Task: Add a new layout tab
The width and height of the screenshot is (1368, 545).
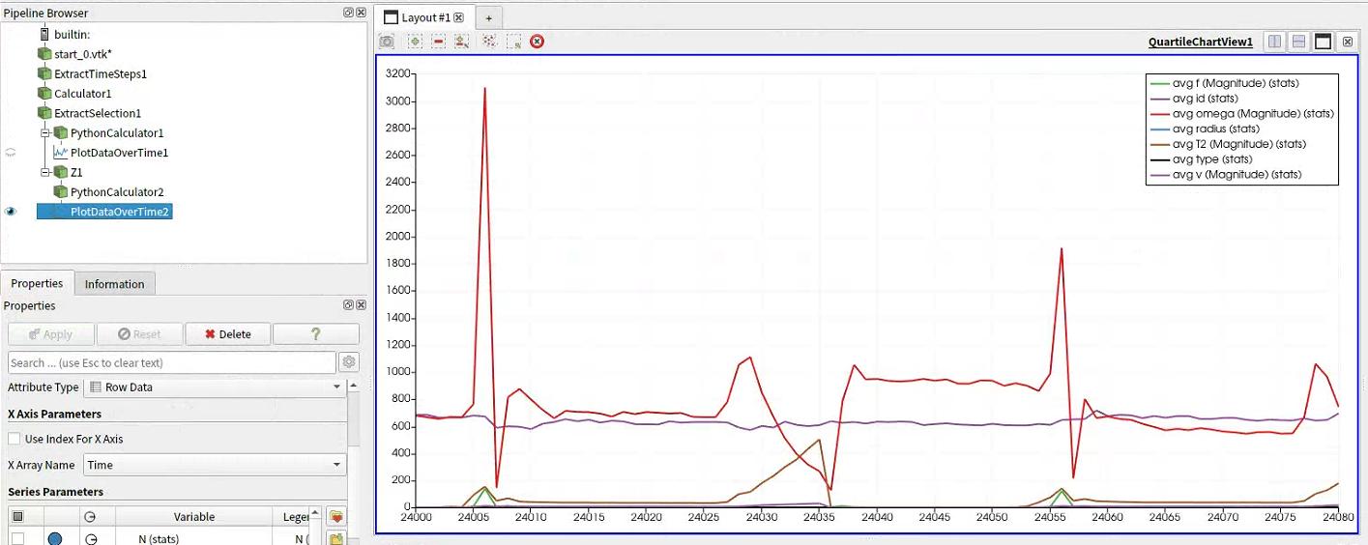Action: tap(489, 18)
